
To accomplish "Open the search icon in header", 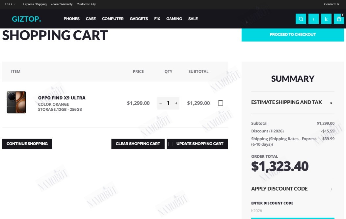I will pos(301,19).
